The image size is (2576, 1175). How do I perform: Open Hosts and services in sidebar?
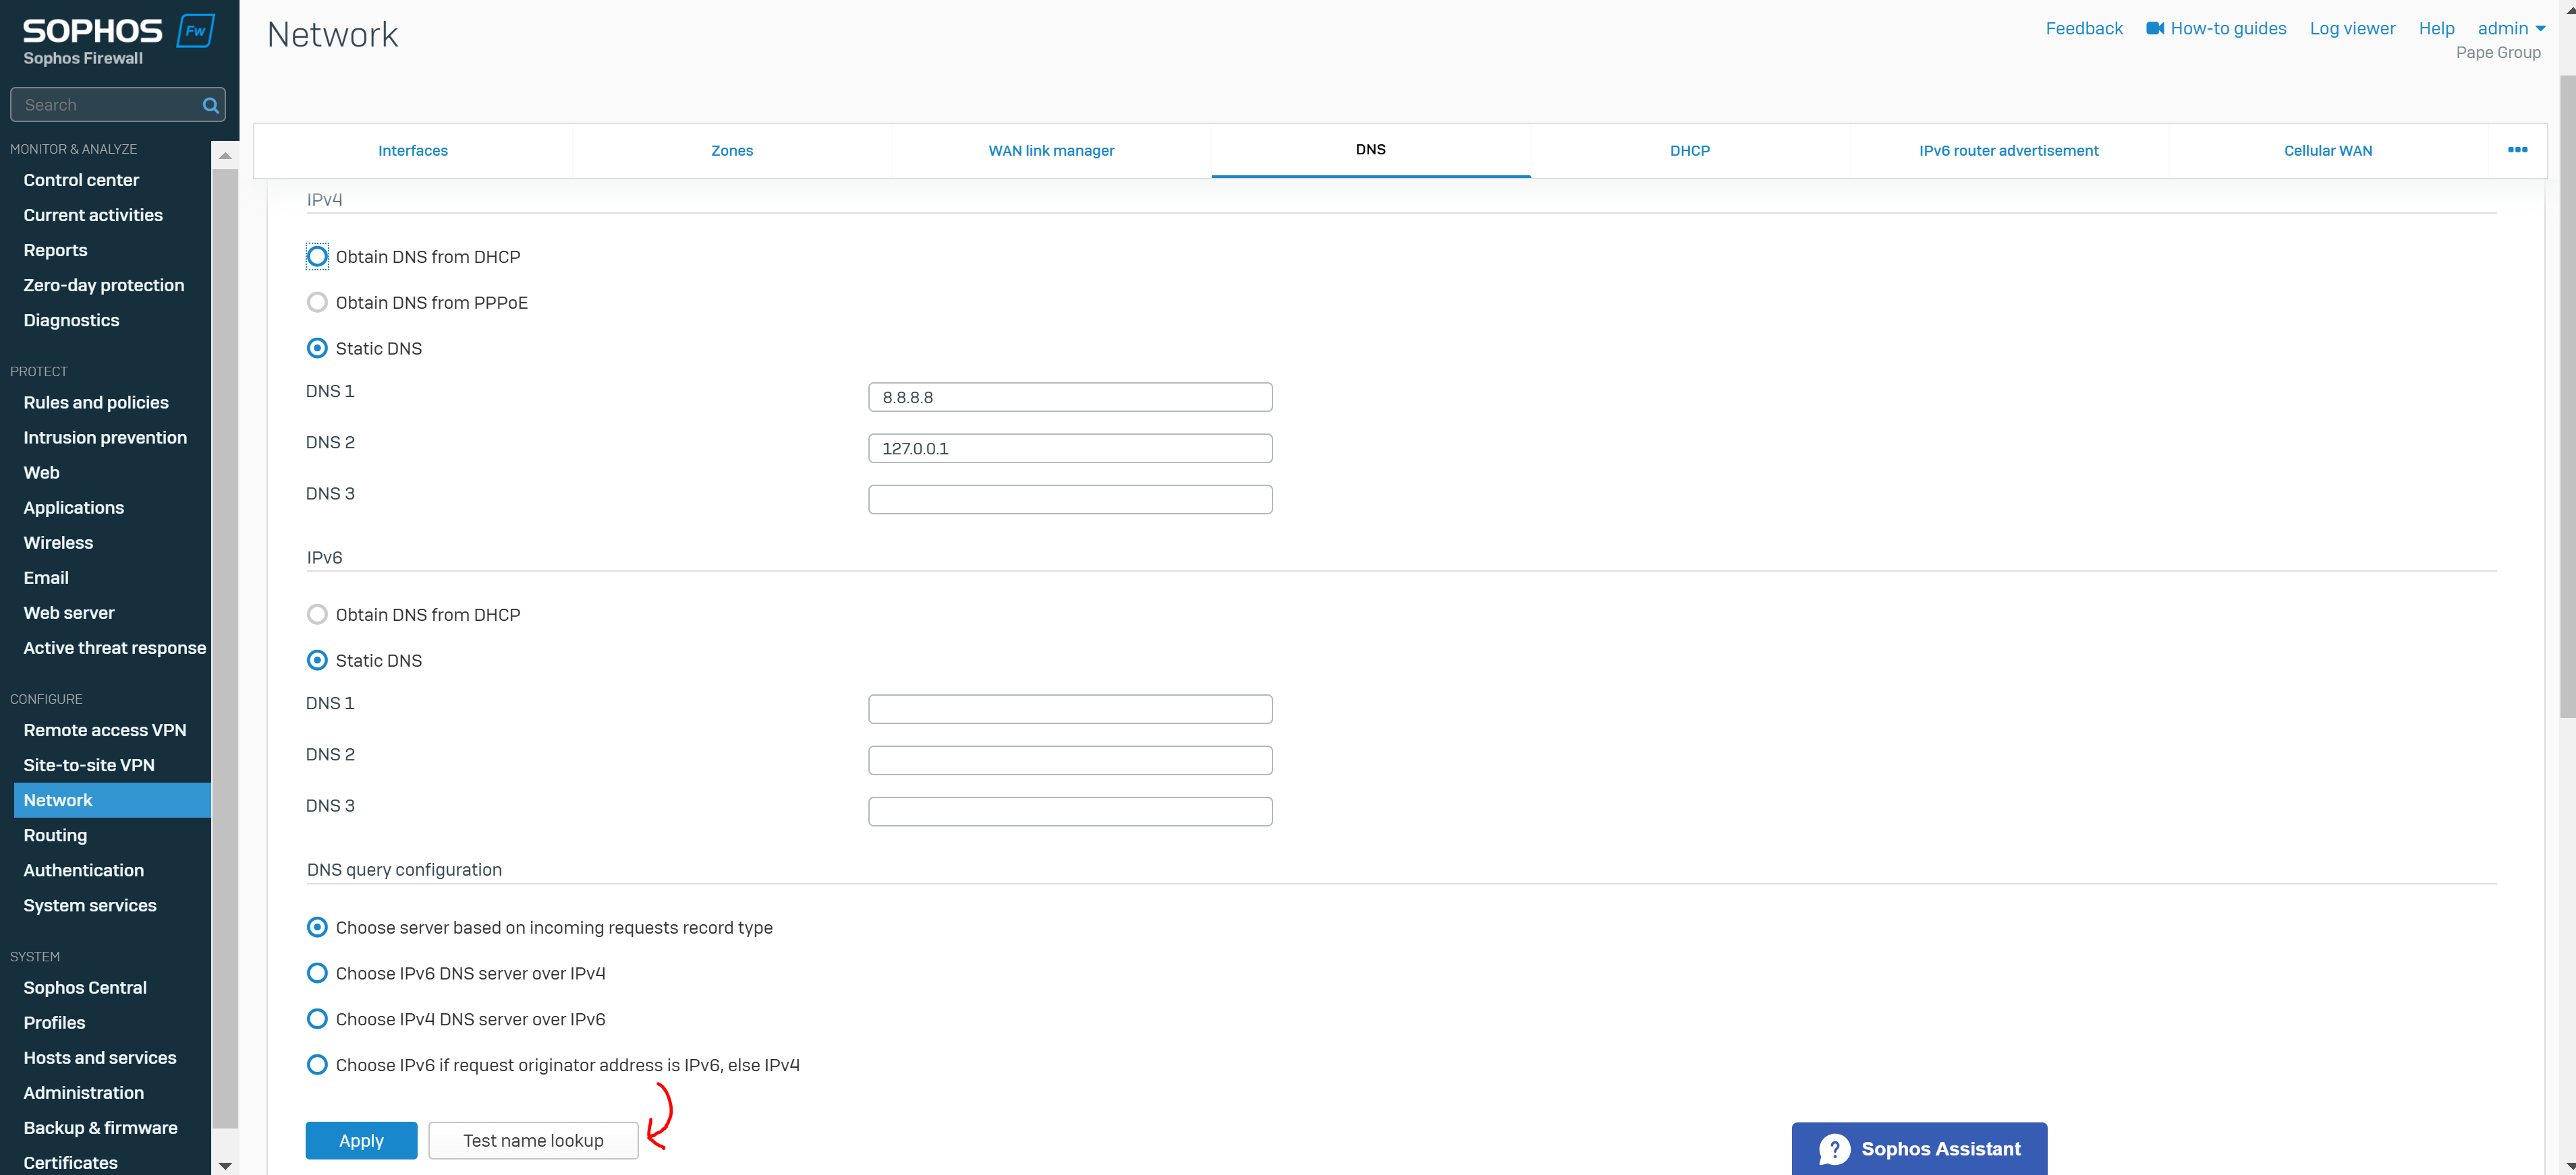pyautogui.click(x=100, y=1057)
